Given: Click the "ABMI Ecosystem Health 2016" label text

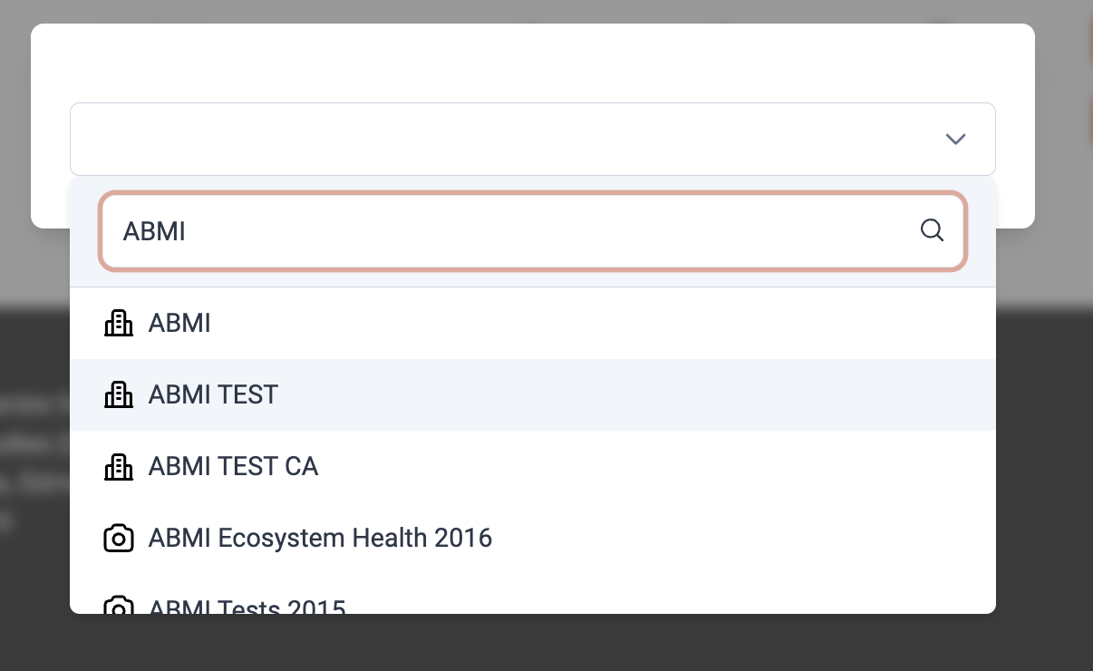Looking at the screenshot, I should coord(320,539).
